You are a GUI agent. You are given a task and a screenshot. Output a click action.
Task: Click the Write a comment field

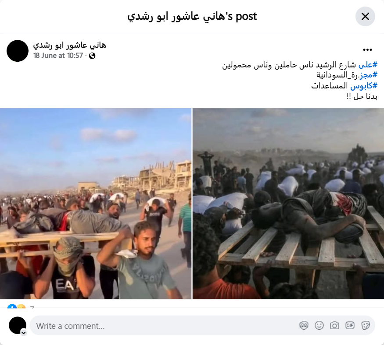(202, 325)
